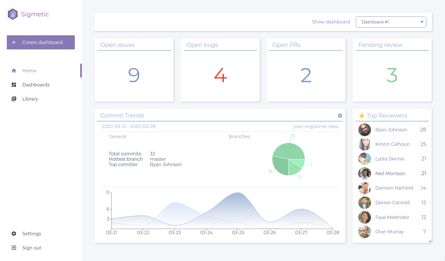This screenshot has width=445, height=261.
Task: Click the Sigmetic hexagon logo icon
Action: pyautogui.click(x=13, y=14)
